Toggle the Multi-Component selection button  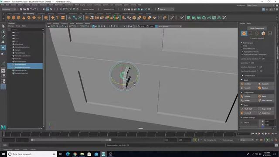[257, 28]
